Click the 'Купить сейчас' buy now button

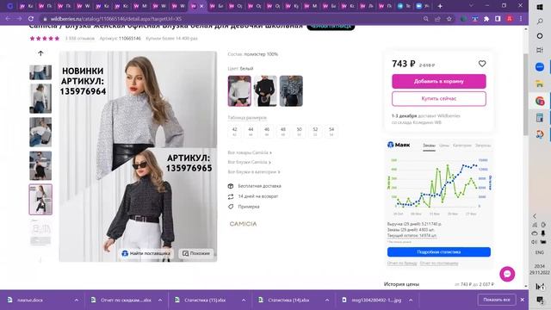click(x=439, y=99)
